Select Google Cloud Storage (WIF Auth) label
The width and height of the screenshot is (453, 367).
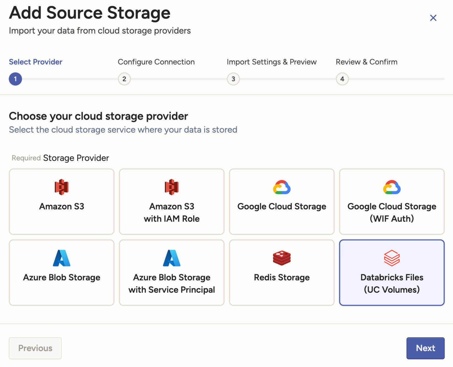(392, 212)
